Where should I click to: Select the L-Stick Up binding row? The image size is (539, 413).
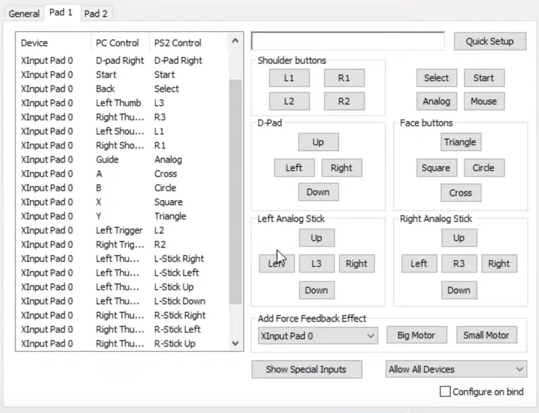(122, 287)
